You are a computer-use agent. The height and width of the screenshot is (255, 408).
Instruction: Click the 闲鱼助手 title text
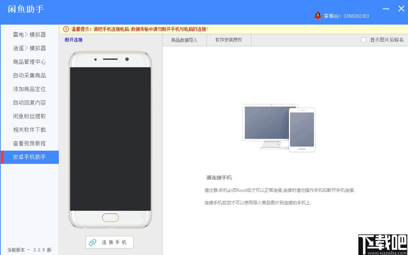[26, 9]
